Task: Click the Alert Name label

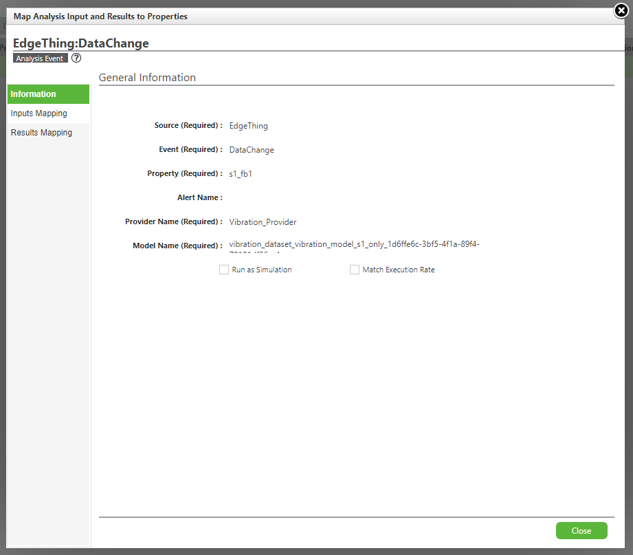Action: coord(200,197)
